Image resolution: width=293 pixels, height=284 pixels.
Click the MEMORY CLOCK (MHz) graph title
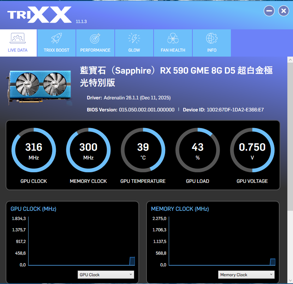point(180,209)
